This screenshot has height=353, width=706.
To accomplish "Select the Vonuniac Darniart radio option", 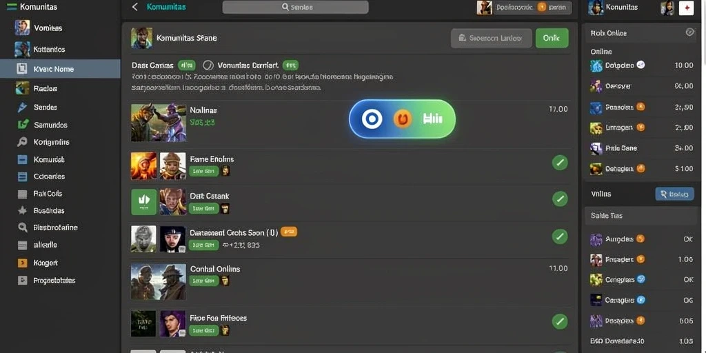I will 208,65.
